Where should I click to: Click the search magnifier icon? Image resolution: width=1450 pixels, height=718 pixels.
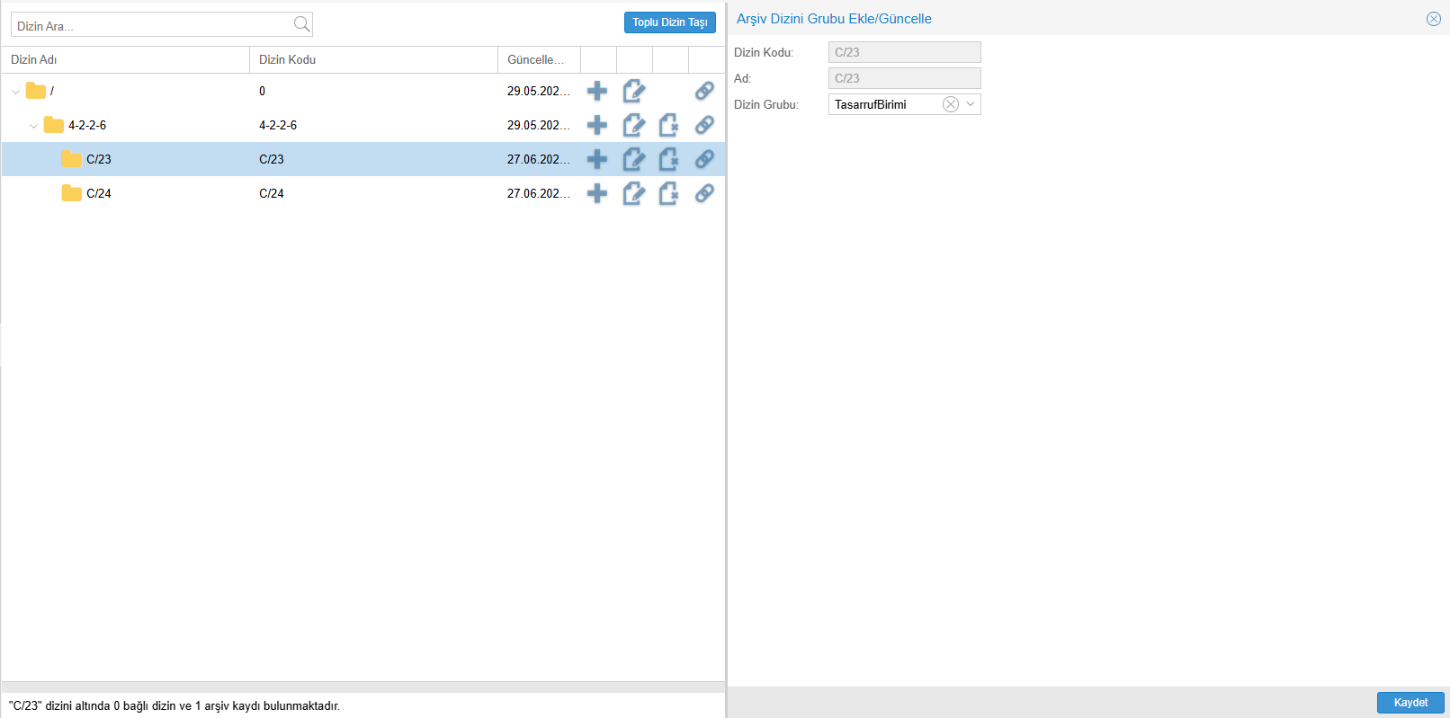(x=302, y=25)
